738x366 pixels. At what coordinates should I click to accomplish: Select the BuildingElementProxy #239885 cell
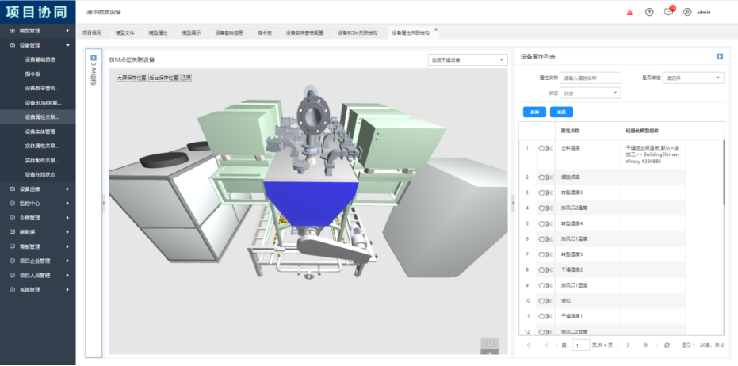click(x=652, y=154)
